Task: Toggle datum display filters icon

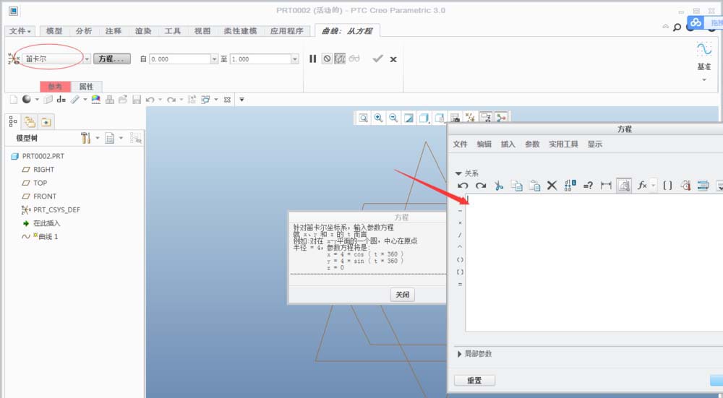Action: coord(470,118)
